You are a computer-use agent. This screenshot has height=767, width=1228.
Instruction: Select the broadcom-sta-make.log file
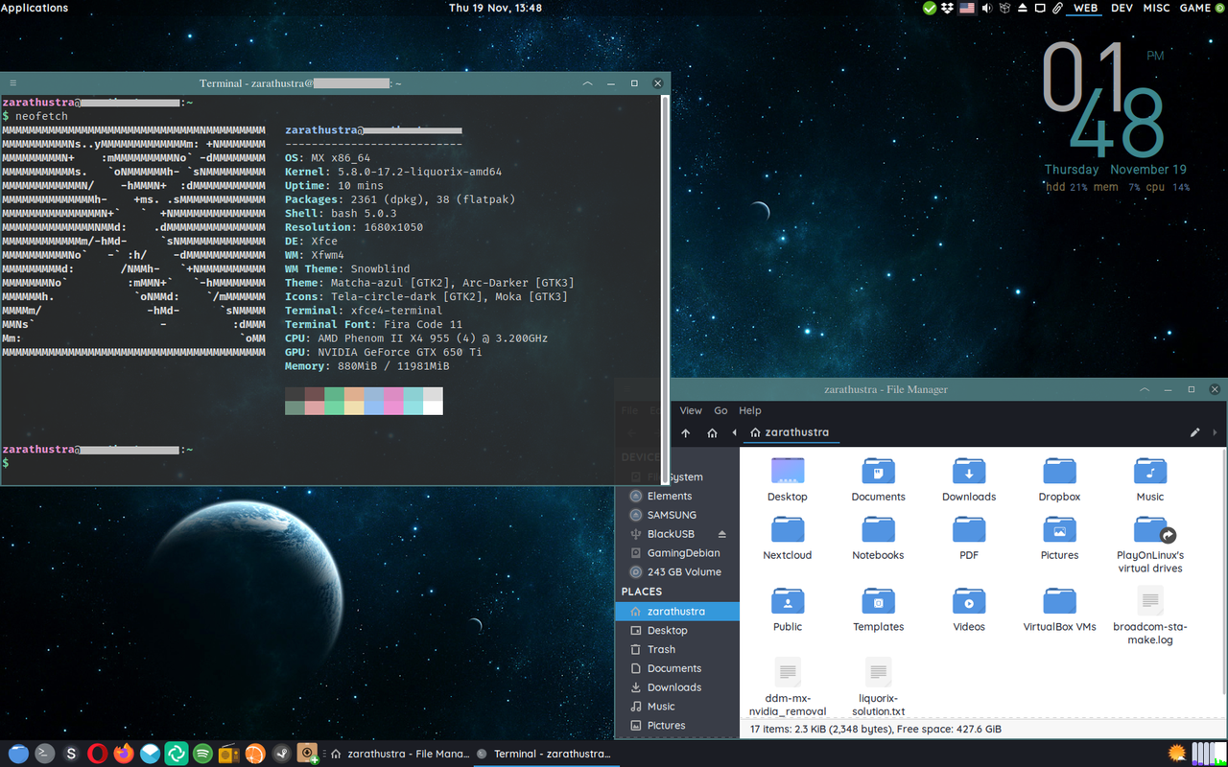click(x=1150, y=615)
